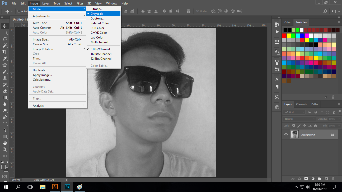Create a new group folder icon

click(x=319, y=179)
